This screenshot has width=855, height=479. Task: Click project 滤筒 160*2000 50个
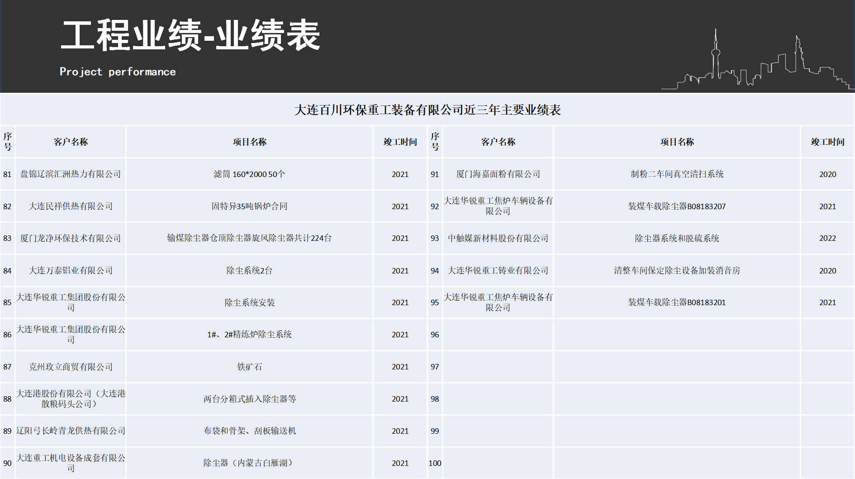(249, 174)
